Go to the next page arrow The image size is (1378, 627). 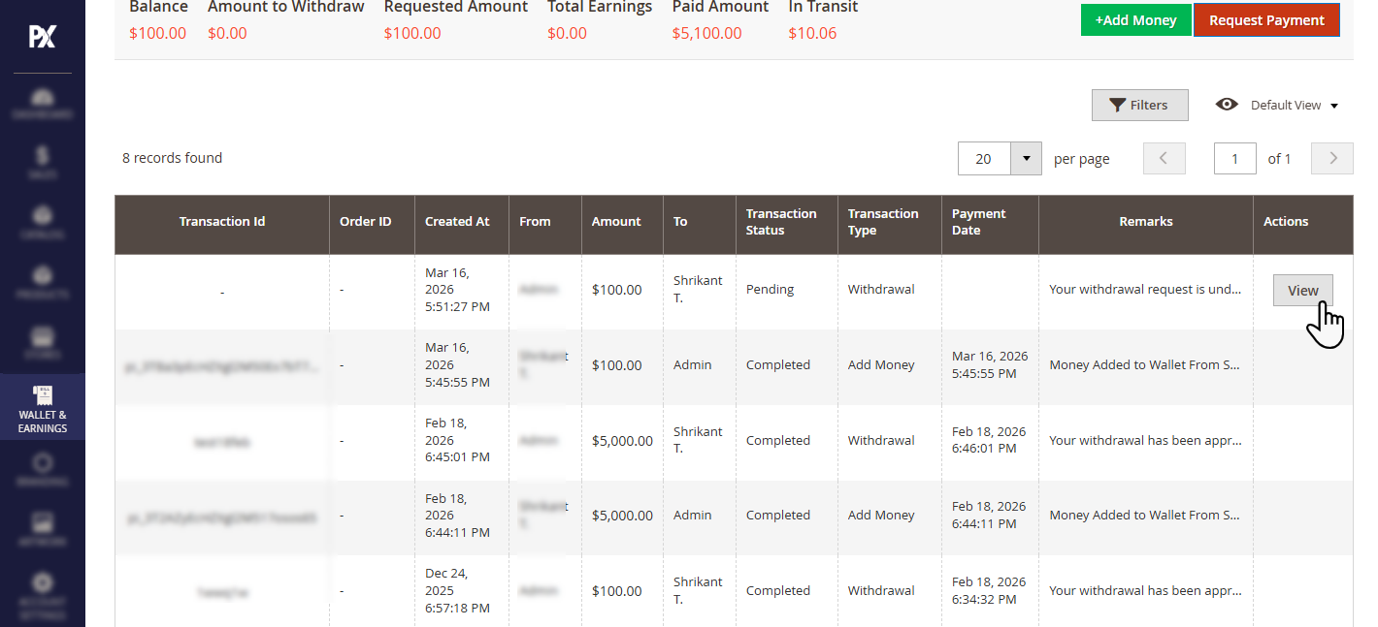coord(1332,159)
